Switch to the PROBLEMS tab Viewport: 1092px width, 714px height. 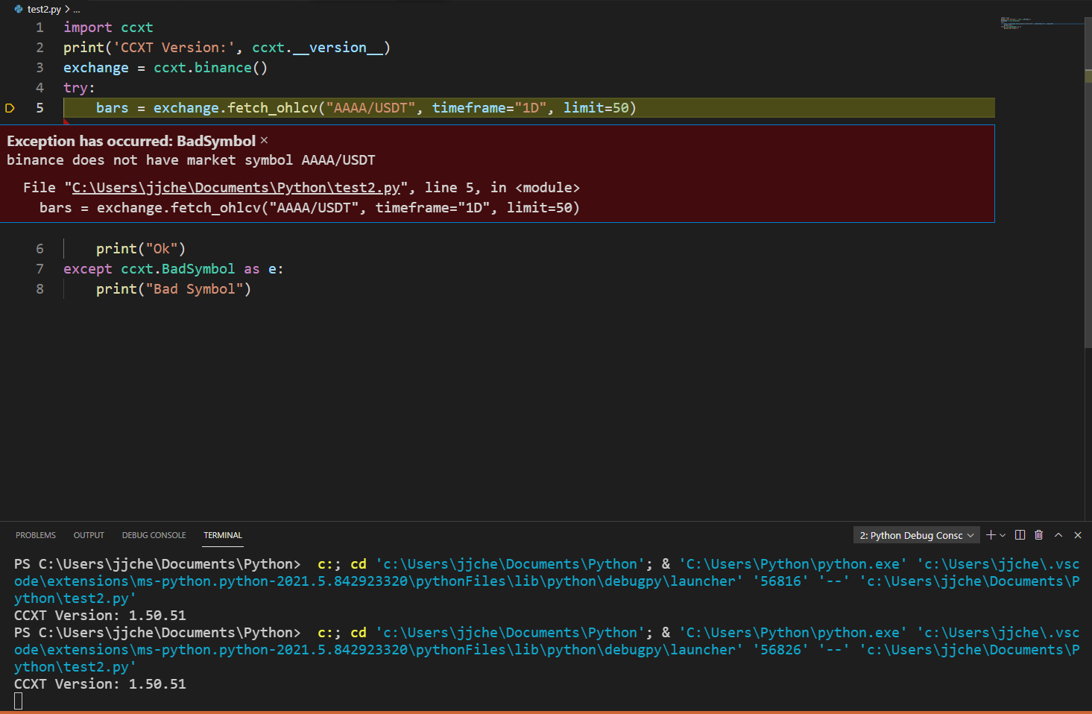pyautogui.click(x=35, y=534)
